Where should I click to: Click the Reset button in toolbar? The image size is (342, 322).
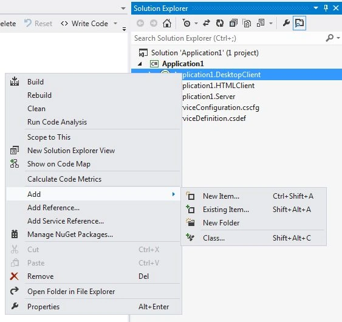pyautogui.click(x=38, y=23)
